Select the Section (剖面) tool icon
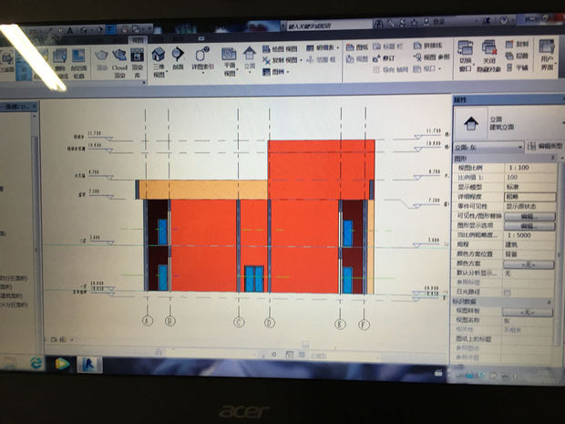 (x=179, y=60)
